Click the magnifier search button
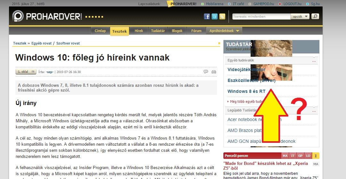The image size is (346, 179). pyautogui.click(x=315, y=16)
